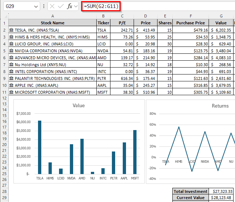Screen dimensions: 235x202
Task: Click the Enter checkmark formula bar icon
Action: click(61, 6)
